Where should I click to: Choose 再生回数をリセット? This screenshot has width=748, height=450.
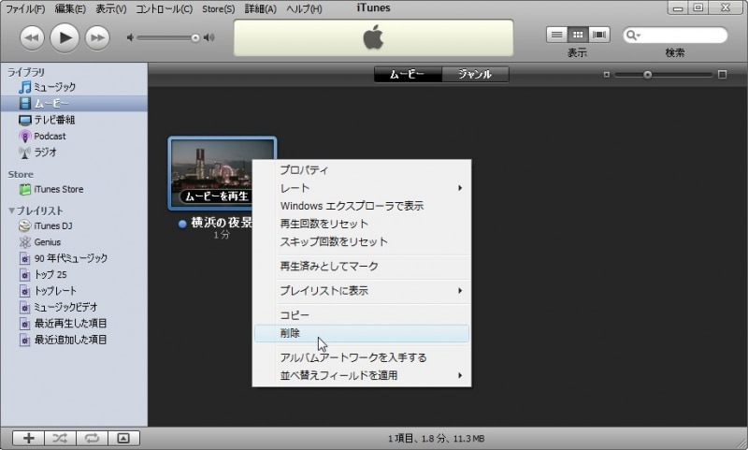click(362, 224)
